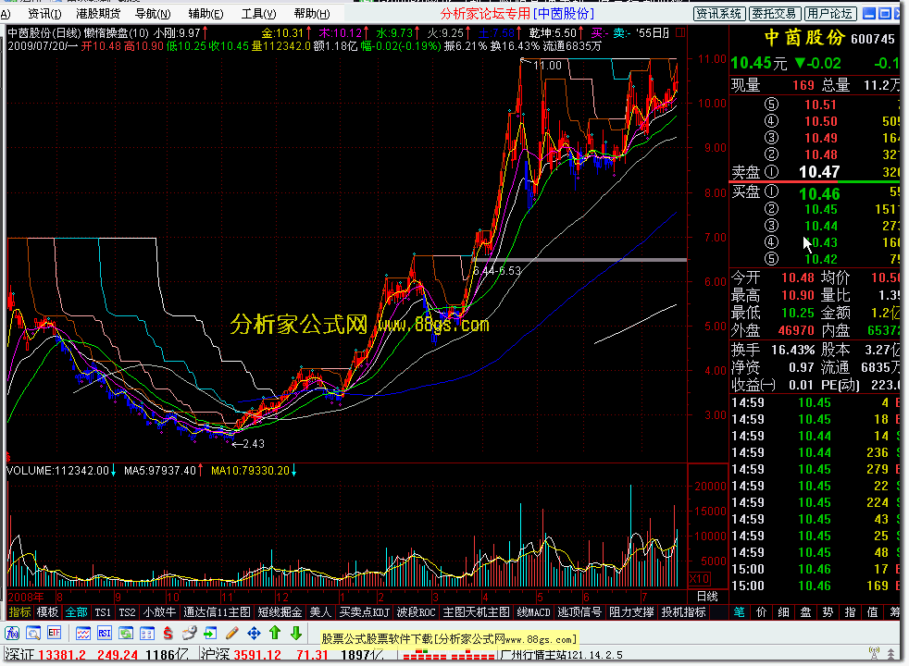Switch to the 势 panel tab
The height and width of the screenshot is (666, 909).
(x=828, y=612)
